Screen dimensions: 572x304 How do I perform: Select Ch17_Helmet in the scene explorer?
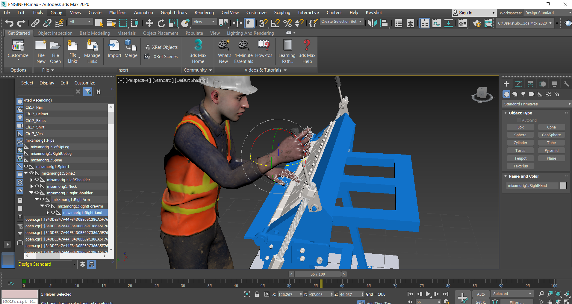coord(37,114)
